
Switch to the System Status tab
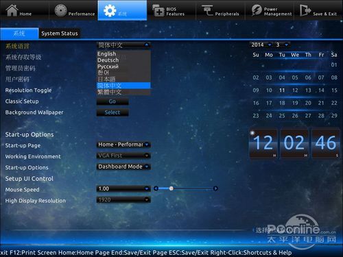click(x=60, y=34)
